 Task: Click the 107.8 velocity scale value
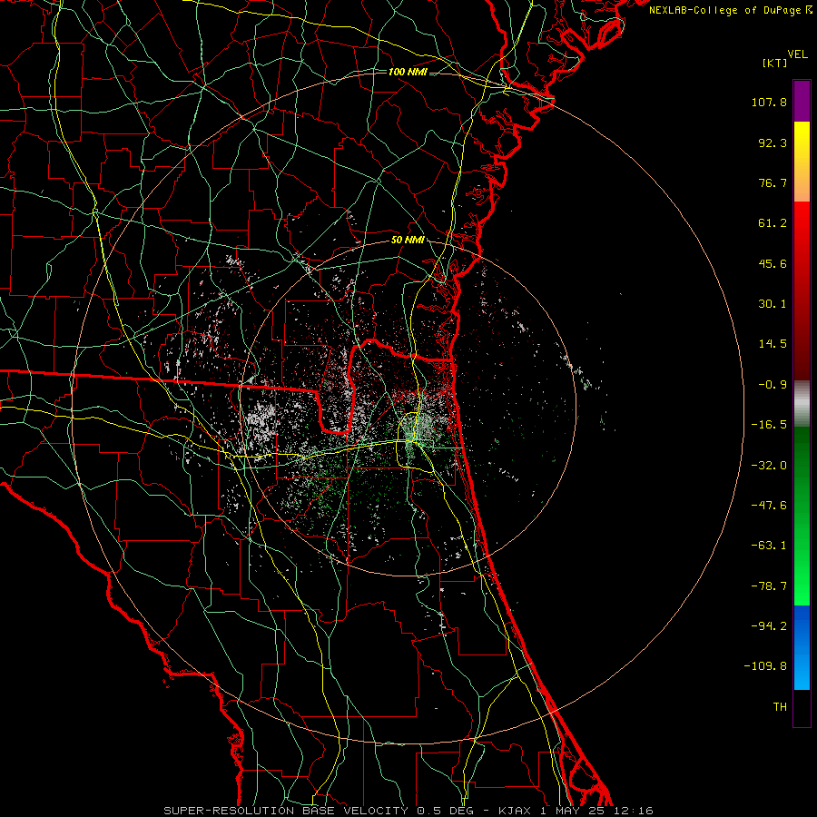(x=769, y=102)
